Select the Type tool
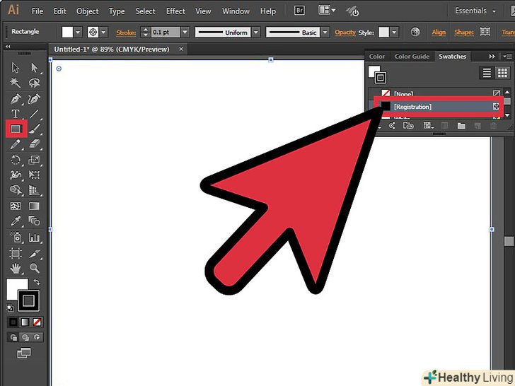This screenshot has height=386, width=515. coord(16,114)
